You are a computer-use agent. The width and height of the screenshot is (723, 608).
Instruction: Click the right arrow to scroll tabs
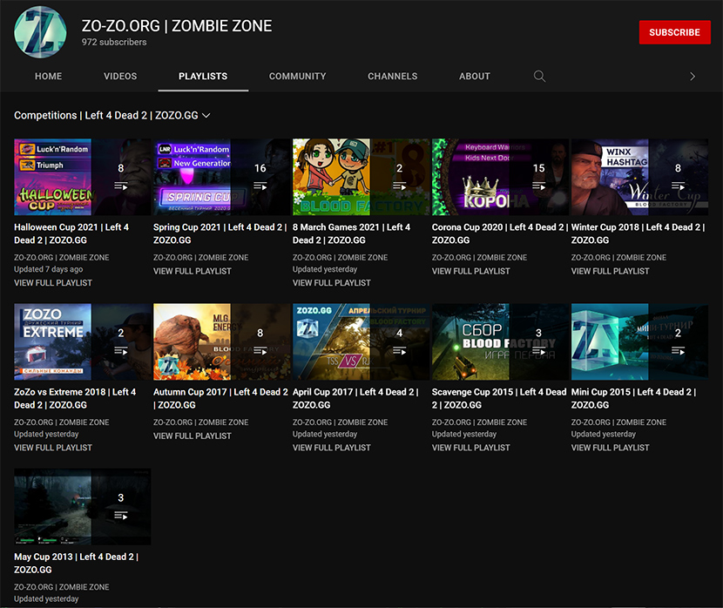tap(693, 76)
